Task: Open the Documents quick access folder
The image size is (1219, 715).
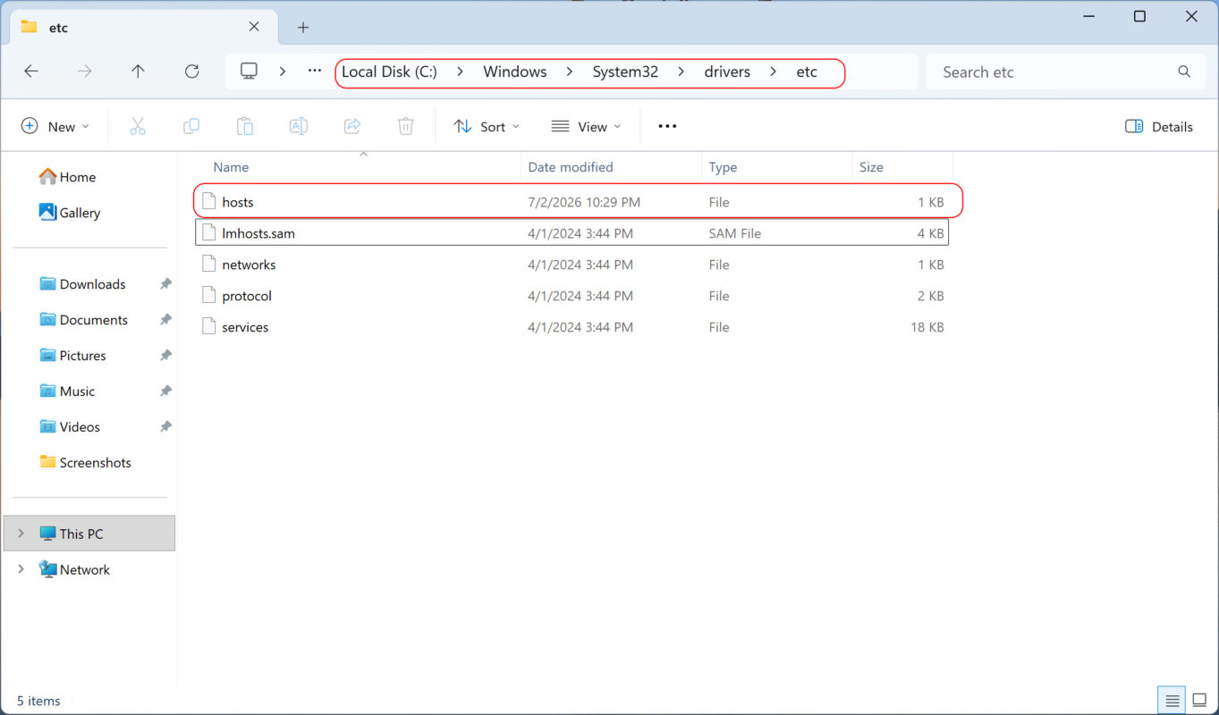Action: click(x=83, y=320)
